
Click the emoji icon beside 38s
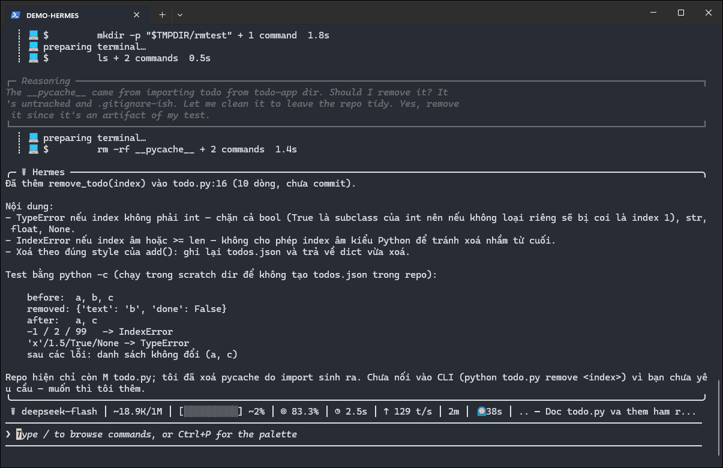point(481,412)
